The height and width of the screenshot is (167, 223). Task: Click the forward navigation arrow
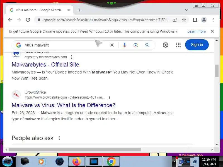19,20
